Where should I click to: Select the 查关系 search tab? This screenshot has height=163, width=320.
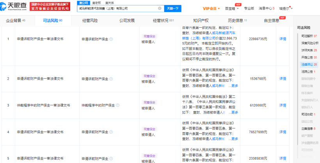point(110,3)
